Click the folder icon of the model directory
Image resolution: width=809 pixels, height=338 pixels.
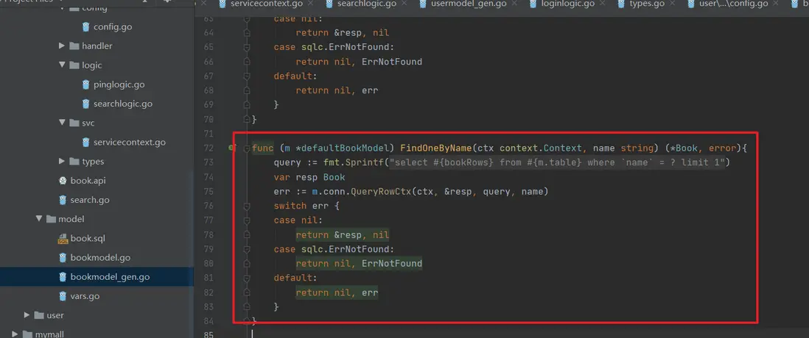[51, 219]
